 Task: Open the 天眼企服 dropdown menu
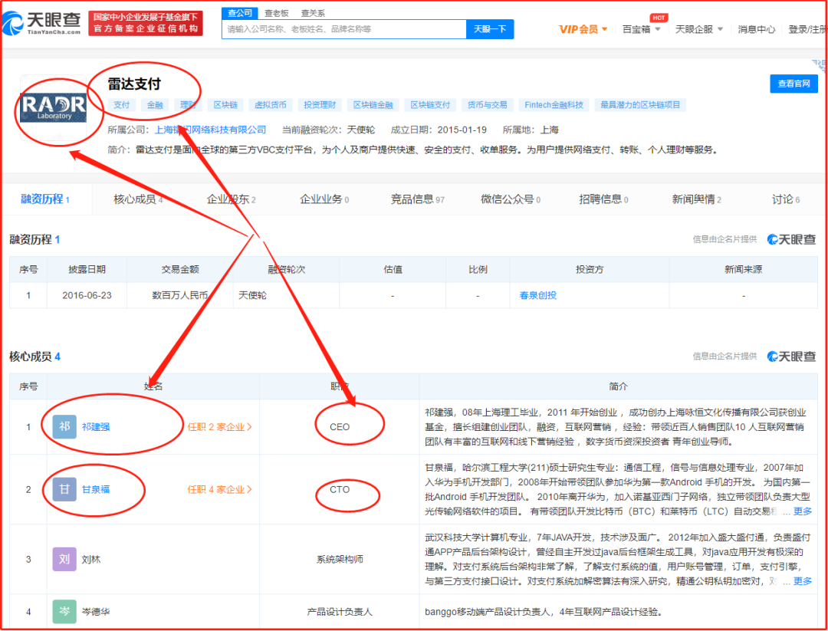[x=699, y=29]
